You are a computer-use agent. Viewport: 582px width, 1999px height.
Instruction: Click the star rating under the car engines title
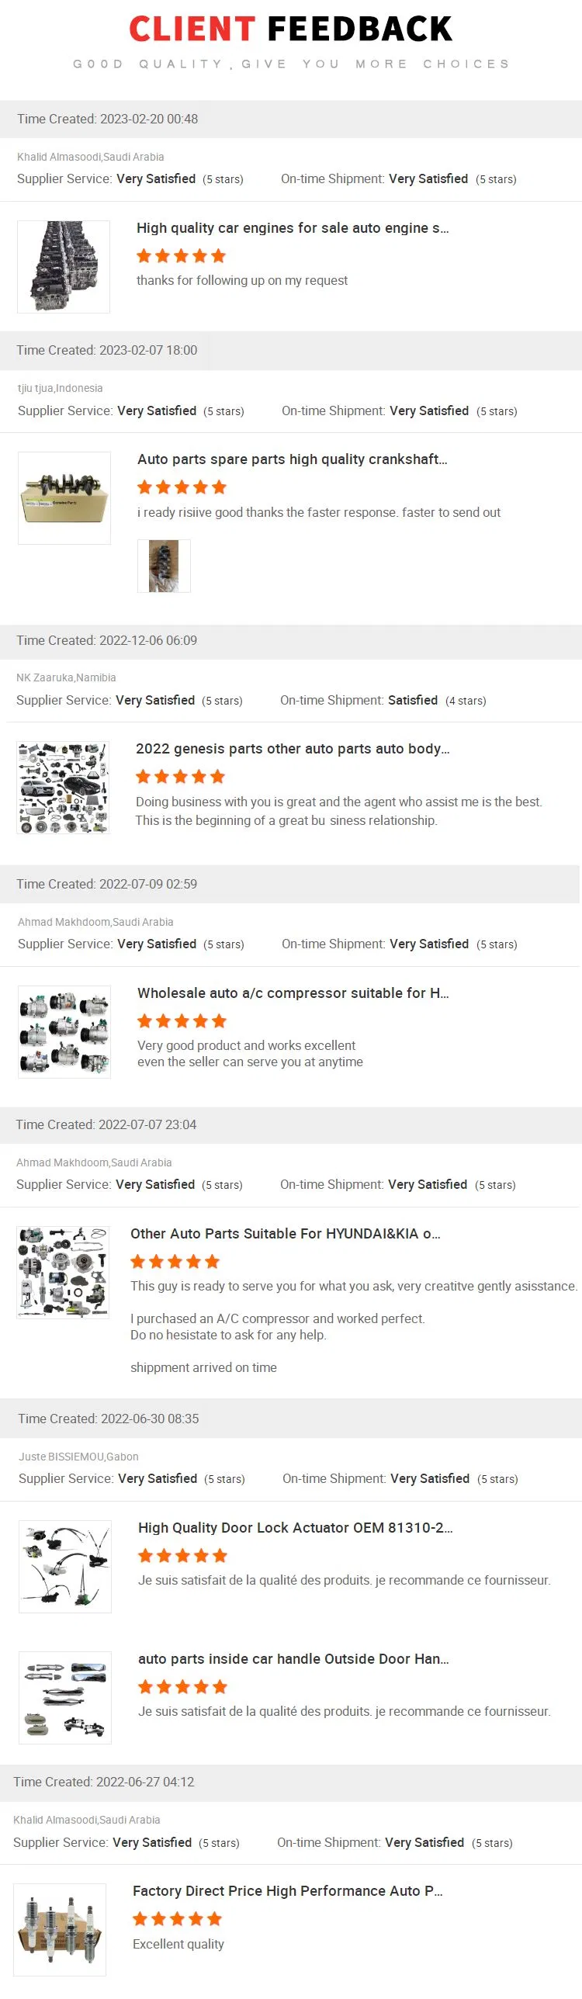click(x=181, y=256)
